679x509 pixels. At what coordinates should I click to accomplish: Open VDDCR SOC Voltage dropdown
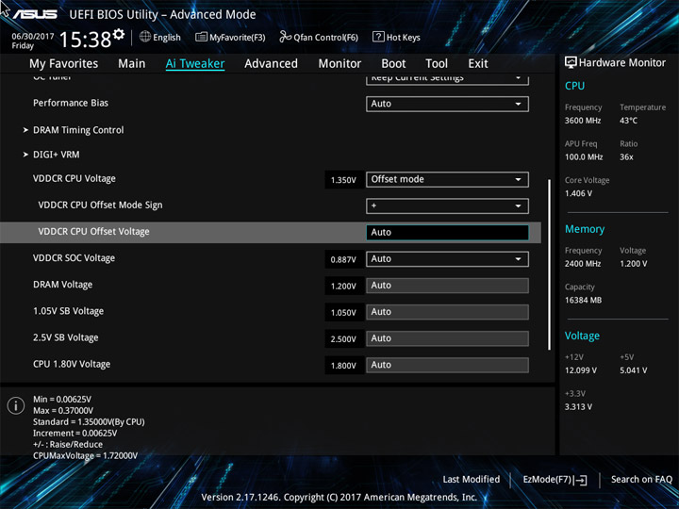447,259
